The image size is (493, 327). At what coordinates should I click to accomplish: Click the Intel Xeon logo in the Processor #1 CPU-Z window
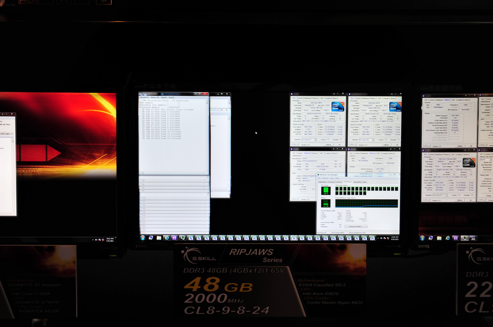[x=337, y=106]
